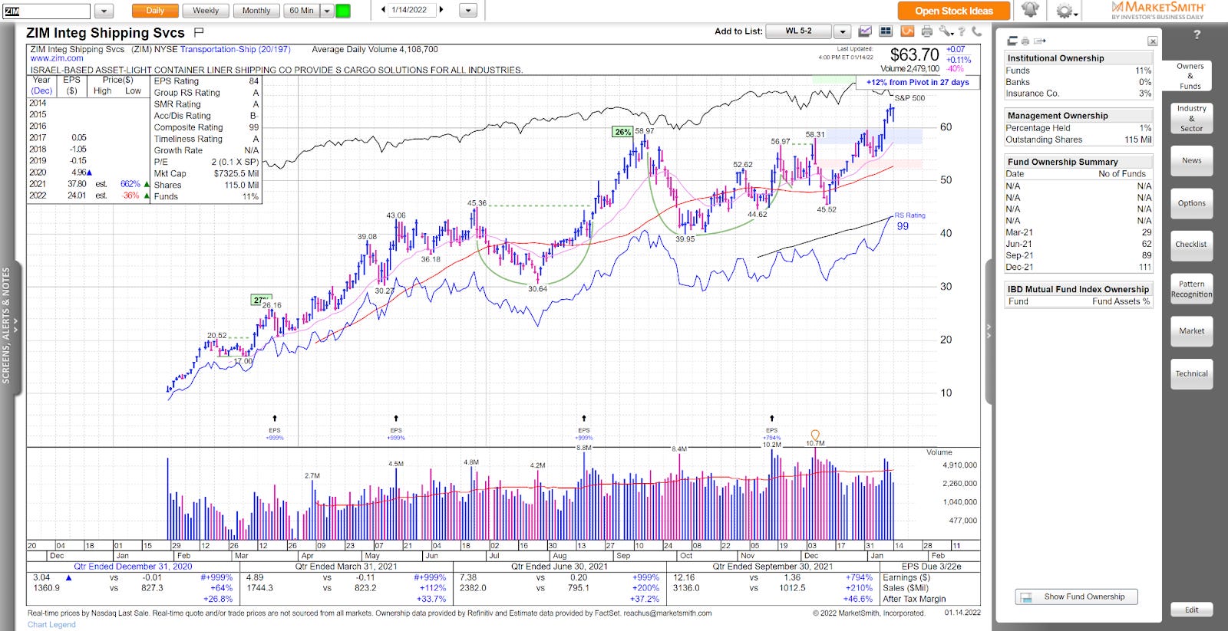This screenshot has width=1228, height=631.
Task: Go to the next date with right arrow
Action: tap(441, 10)
